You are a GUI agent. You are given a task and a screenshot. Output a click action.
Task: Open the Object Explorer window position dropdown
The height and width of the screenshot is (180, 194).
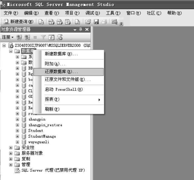(75, 30)
